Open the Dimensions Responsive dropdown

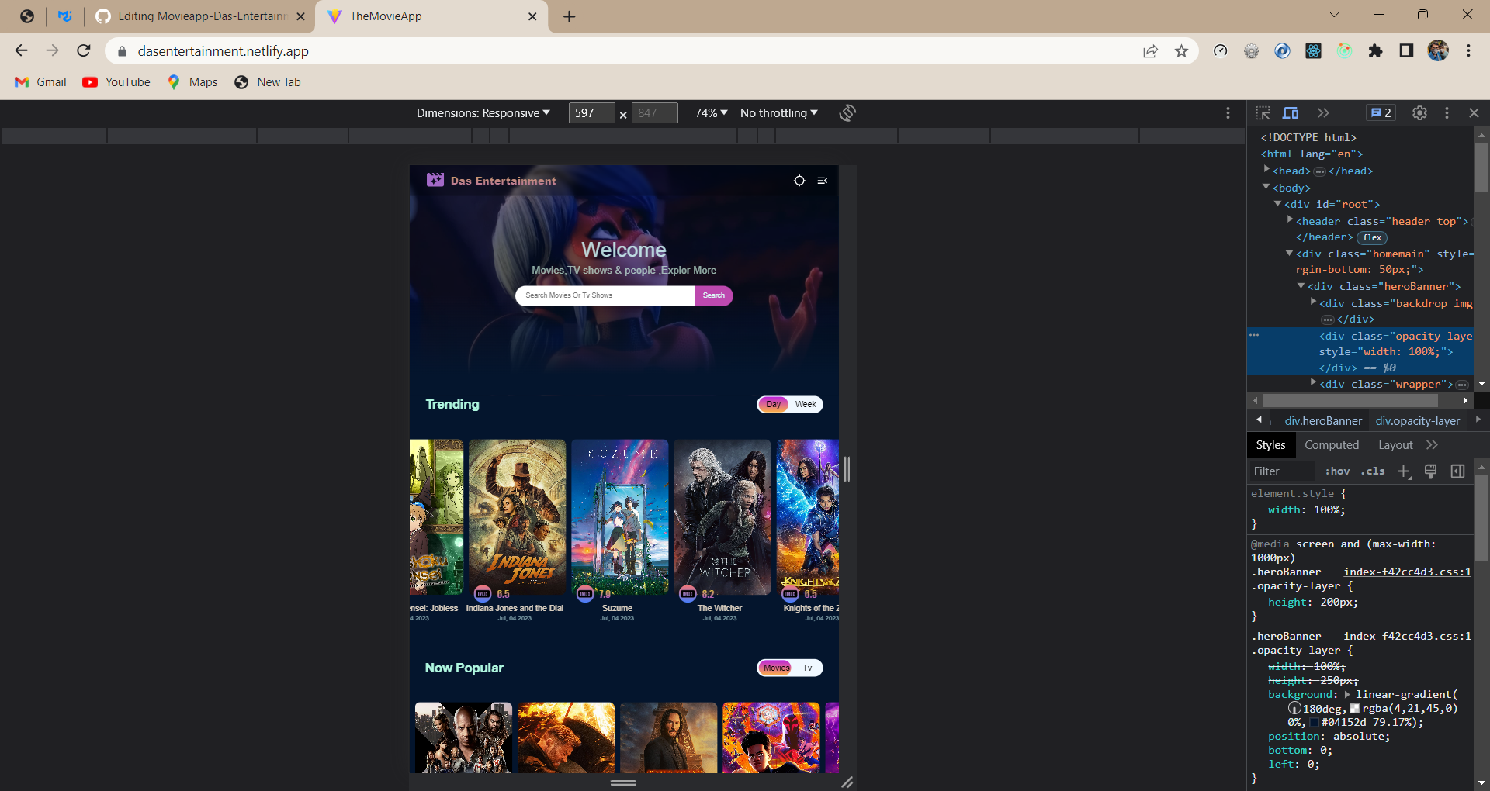pos(483,112)
